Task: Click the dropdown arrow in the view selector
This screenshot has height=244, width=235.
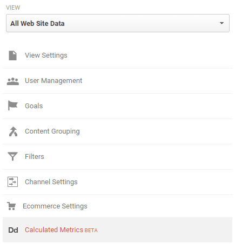Action: tap(221, 23)
